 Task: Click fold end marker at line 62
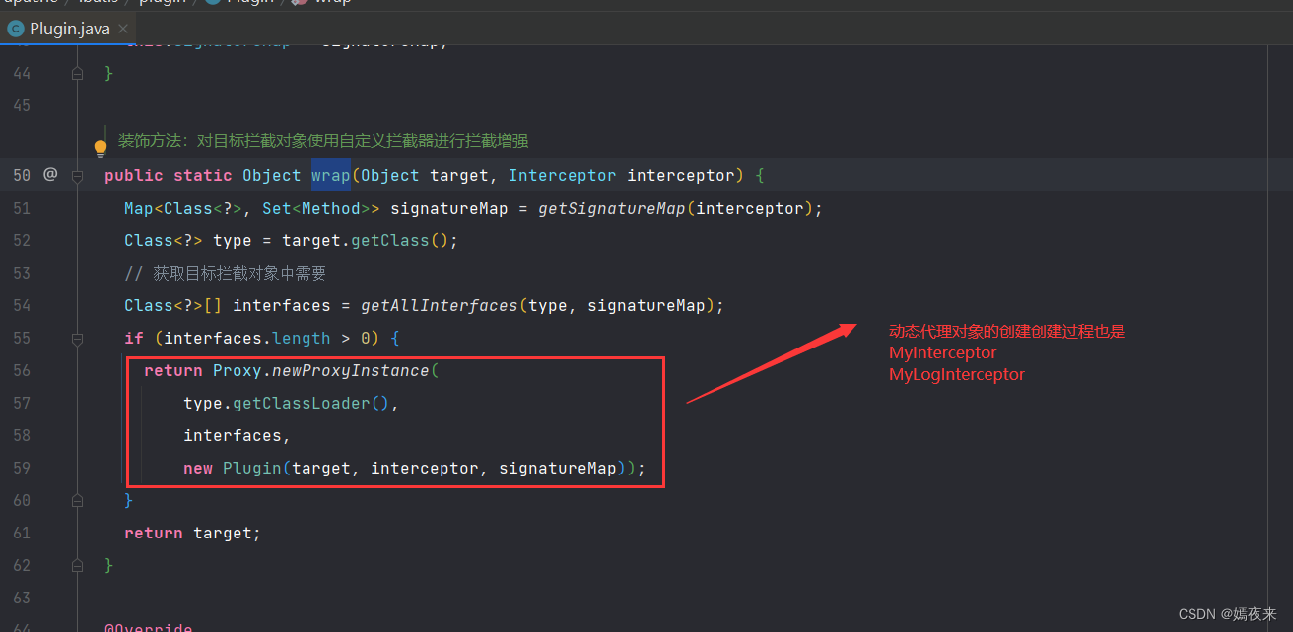pos(77,565)
